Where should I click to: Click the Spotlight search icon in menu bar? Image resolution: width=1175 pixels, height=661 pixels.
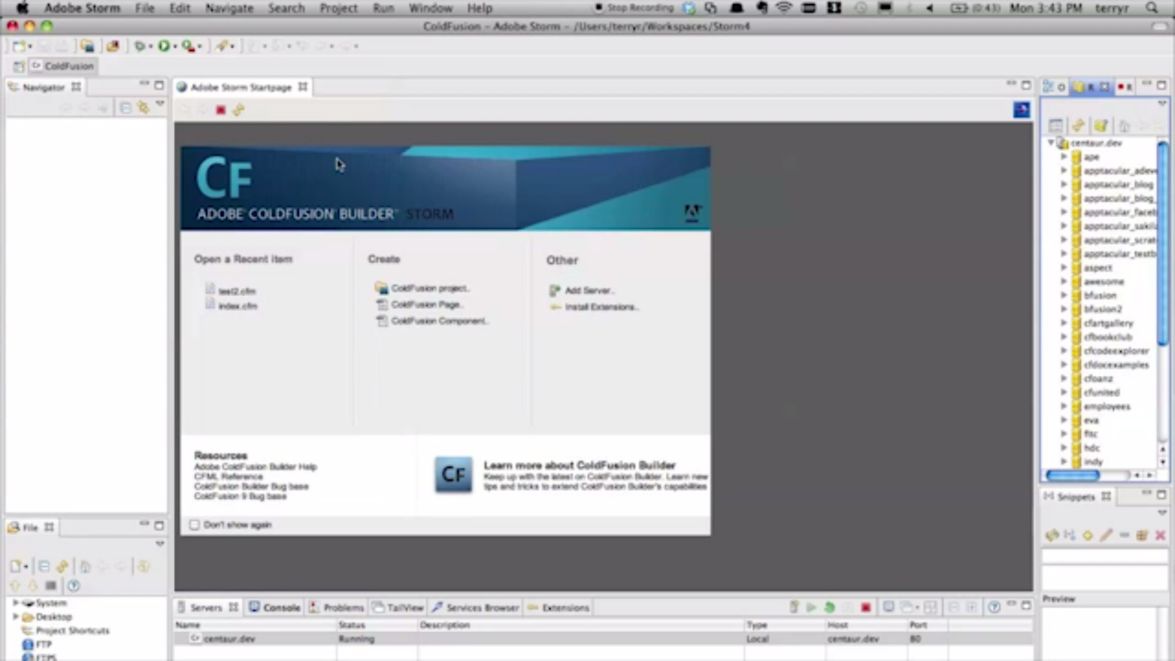[1151, 8]
